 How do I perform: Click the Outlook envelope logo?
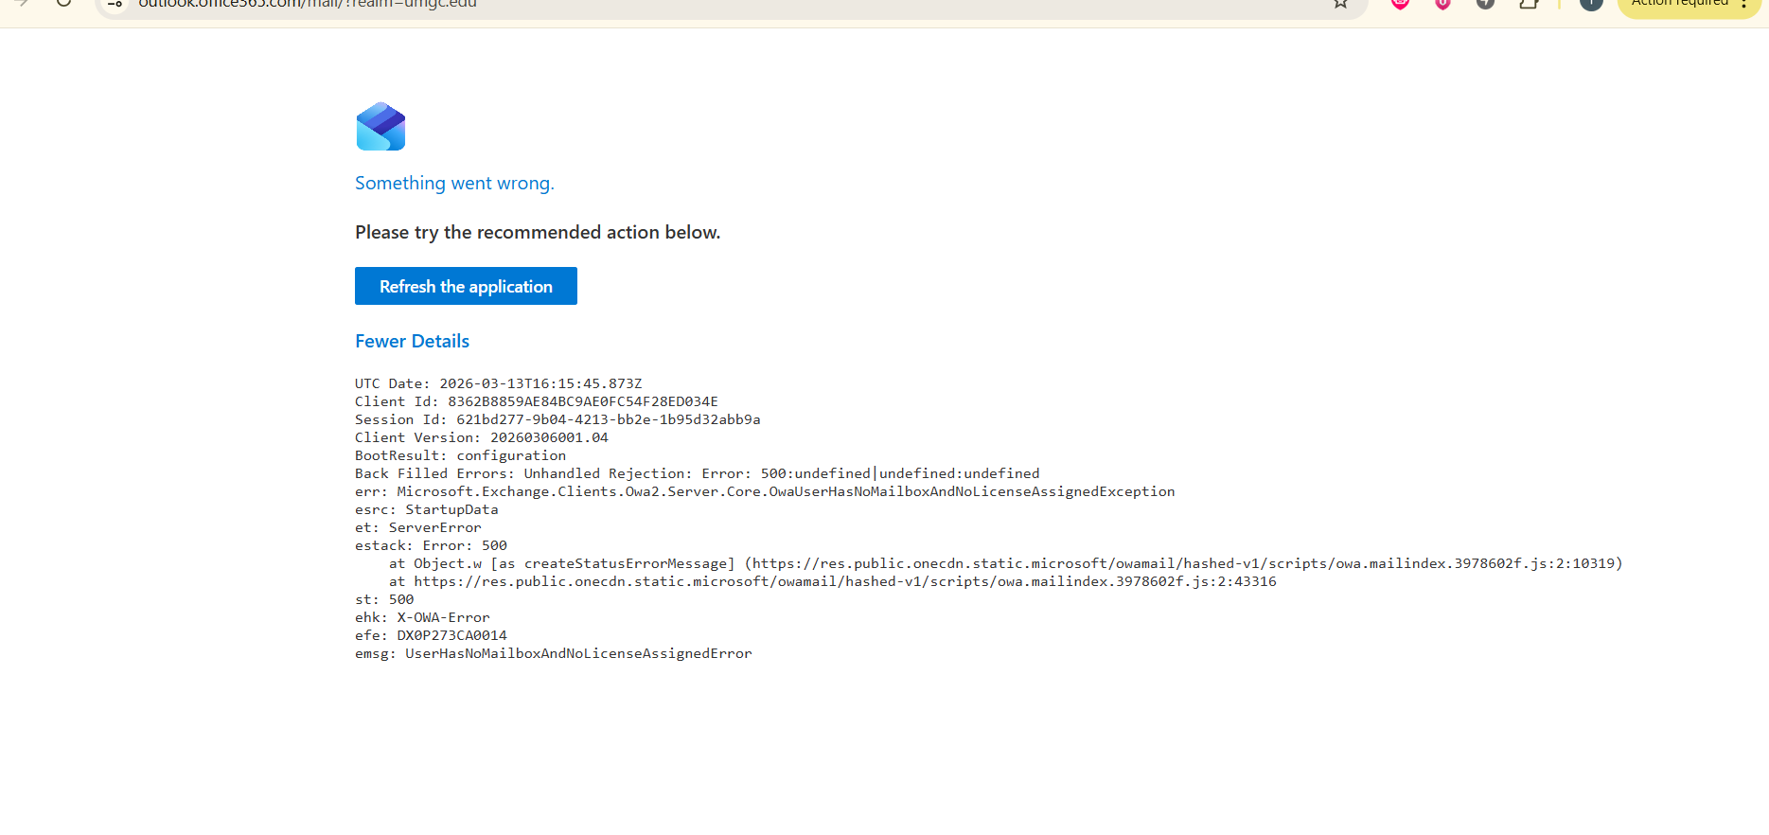coord(380,127)
